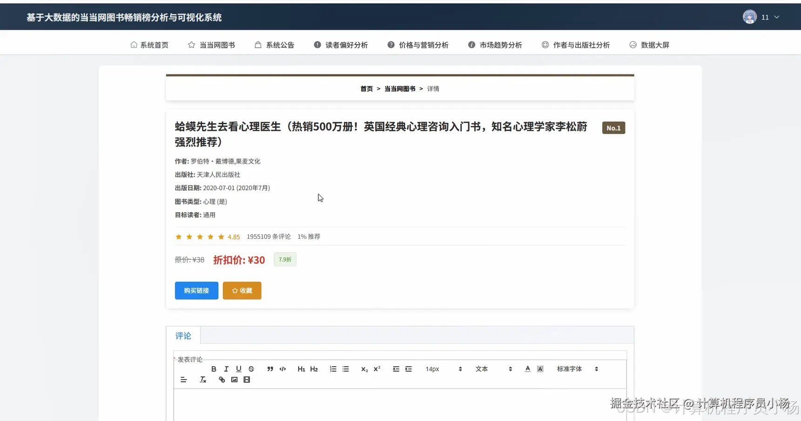Open 当当网图书 navigation item
Viewport: 801px width, 421px height.
click(x=211, y=45)
